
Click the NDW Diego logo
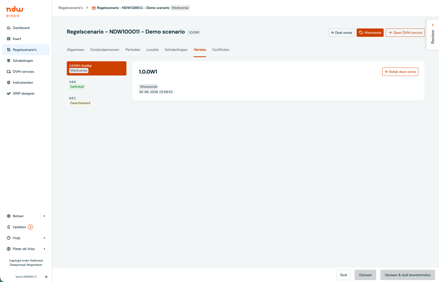point(15,12)
